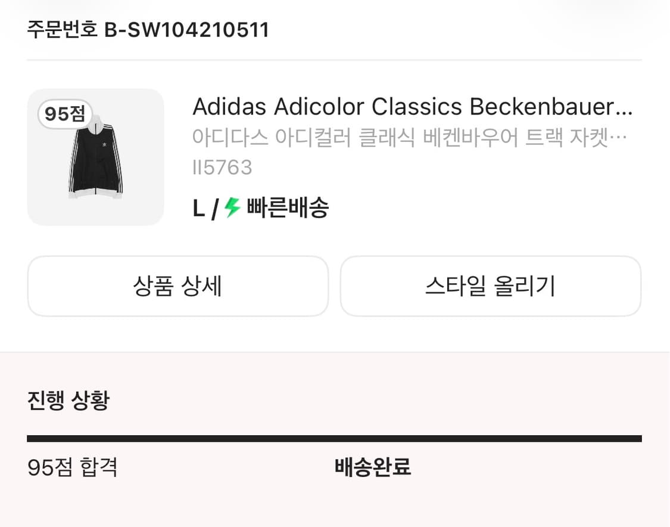Click the black delivery progress bar
This screenshot has width=670, height=527.
pos(334,439)
